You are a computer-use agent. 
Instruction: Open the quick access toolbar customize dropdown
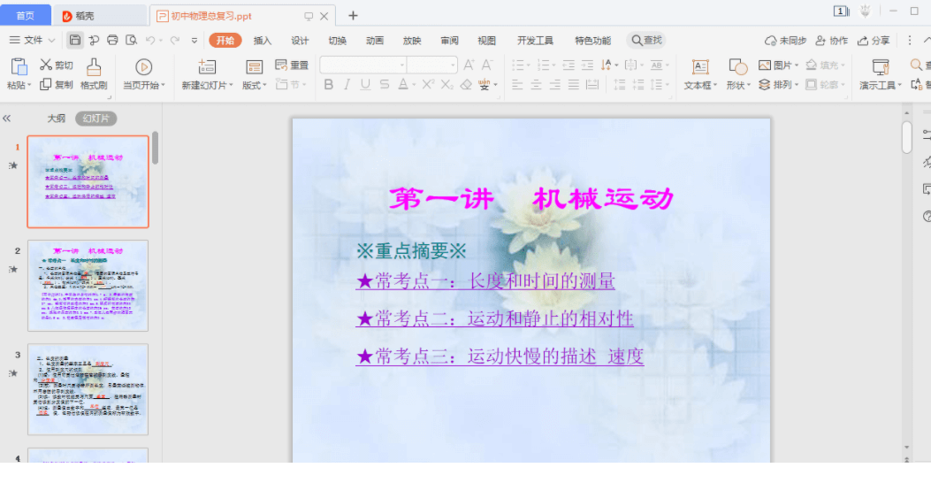(195, 41)
